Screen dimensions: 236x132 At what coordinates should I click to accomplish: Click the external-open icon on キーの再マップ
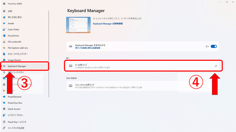click(216, 66)
